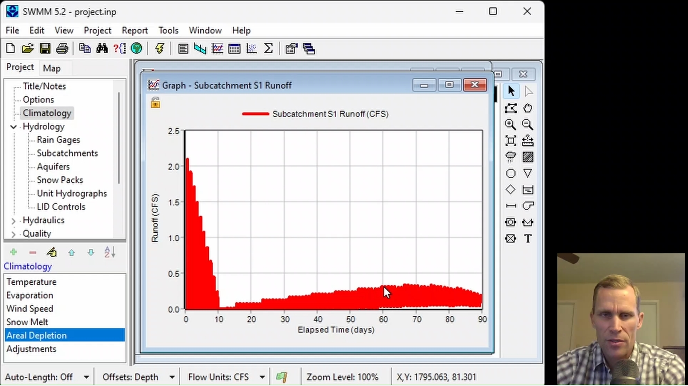This screenshot has height=386, width=688.
Task: Open the Offsets dropdown
Action: tap(172, 377)
